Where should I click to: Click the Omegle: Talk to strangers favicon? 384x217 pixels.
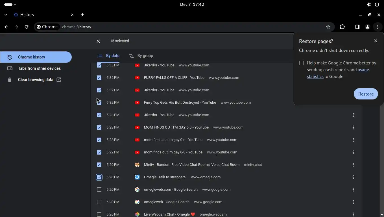pos(137,177)
